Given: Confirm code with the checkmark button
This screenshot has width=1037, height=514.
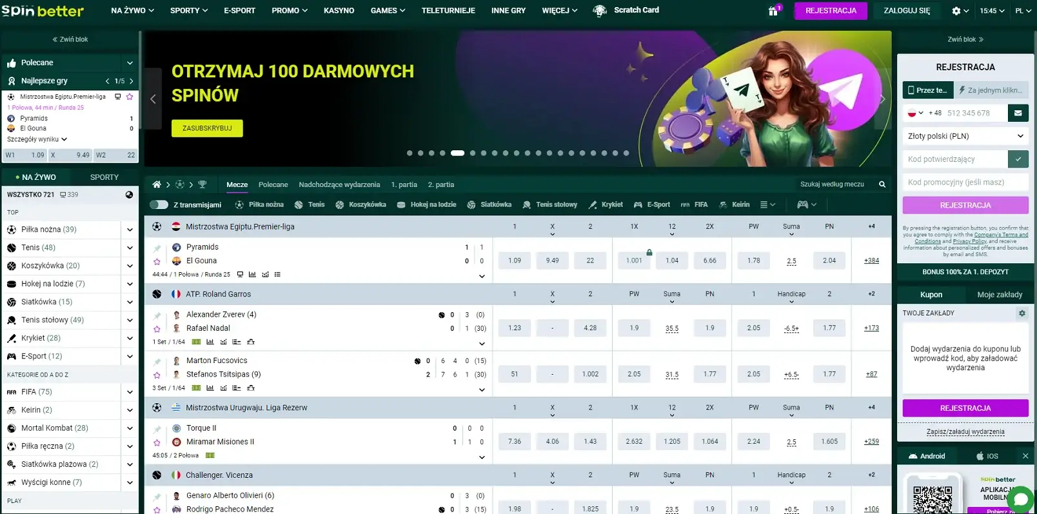Looking at the screenshot, I should [x=1018, y=159].
